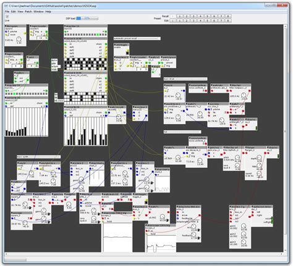Open the flanger object title dropdown triangle

(x=246, y=148)
